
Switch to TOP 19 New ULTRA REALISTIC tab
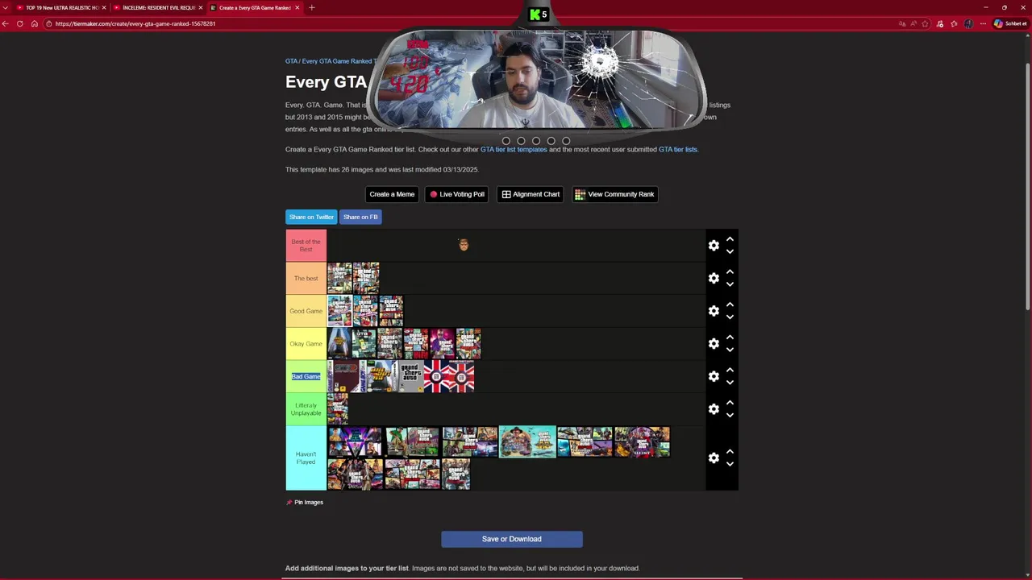(x=61, y=7)
